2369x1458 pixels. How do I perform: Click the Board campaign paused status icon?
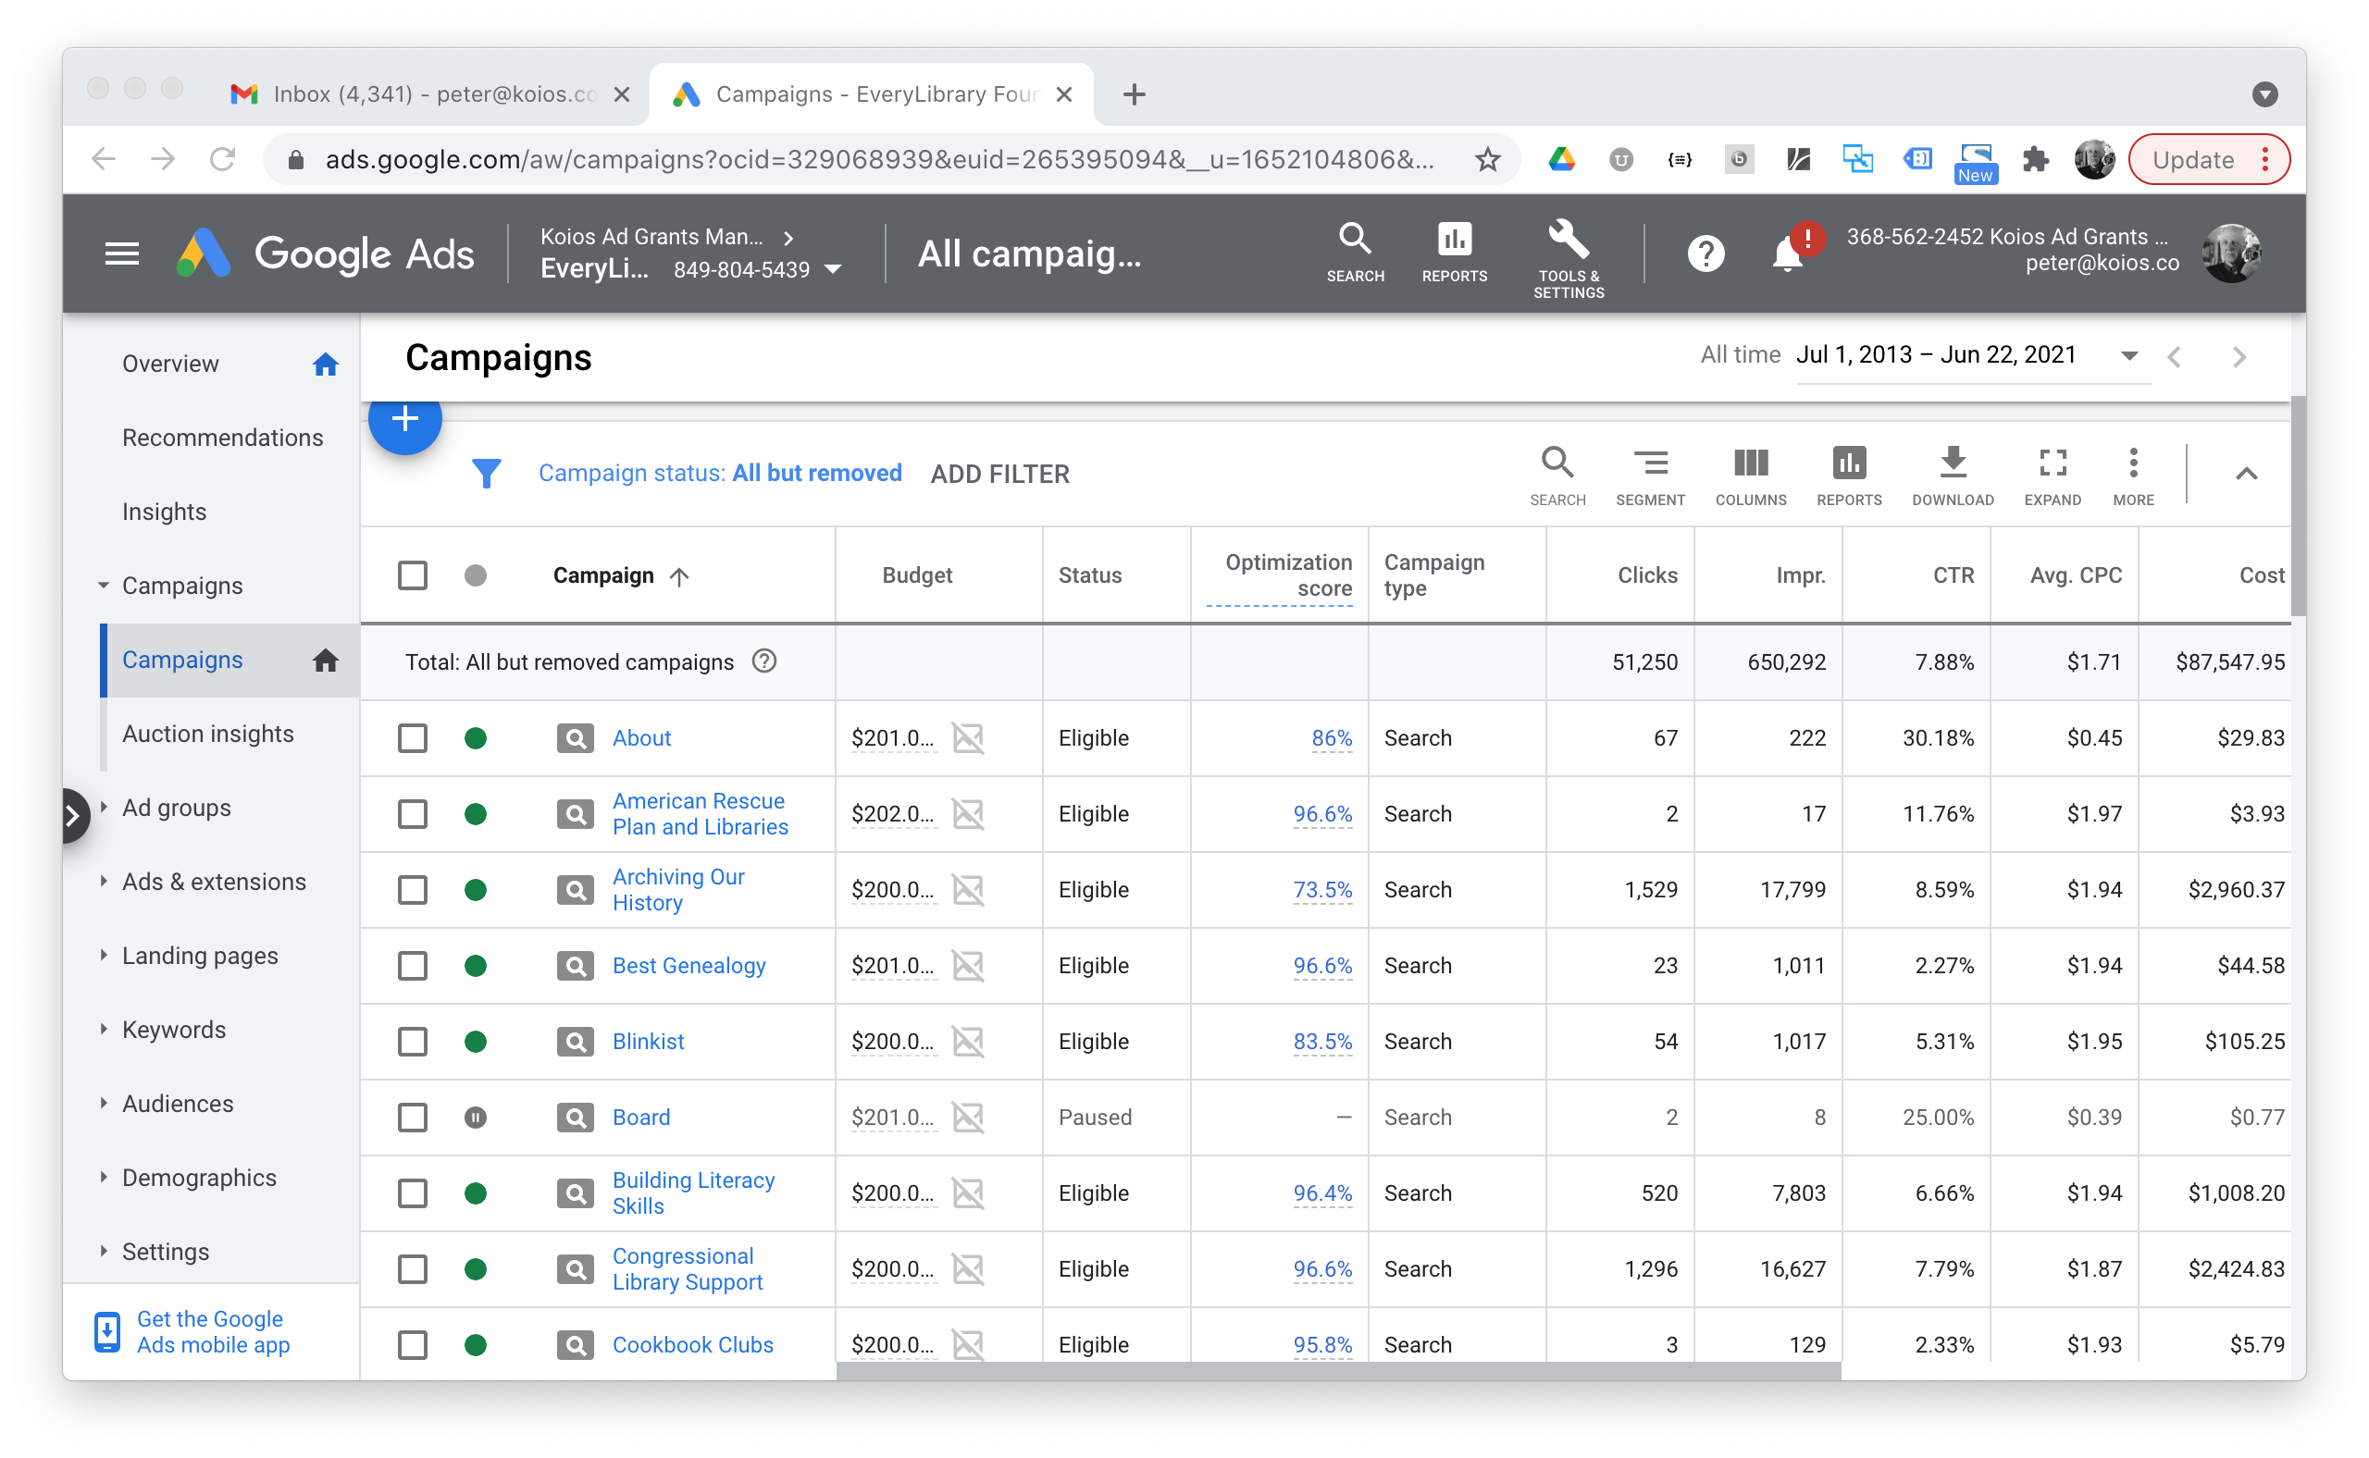click(x=476, y=1118)
